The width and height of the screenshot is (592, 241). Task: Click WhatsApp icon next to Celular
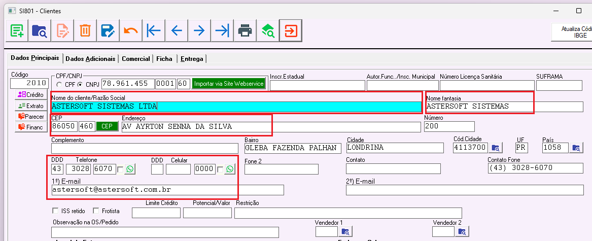[230, 169]
